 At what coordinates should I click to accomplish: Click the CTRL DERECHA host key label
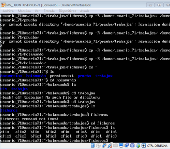click(157, 146)
